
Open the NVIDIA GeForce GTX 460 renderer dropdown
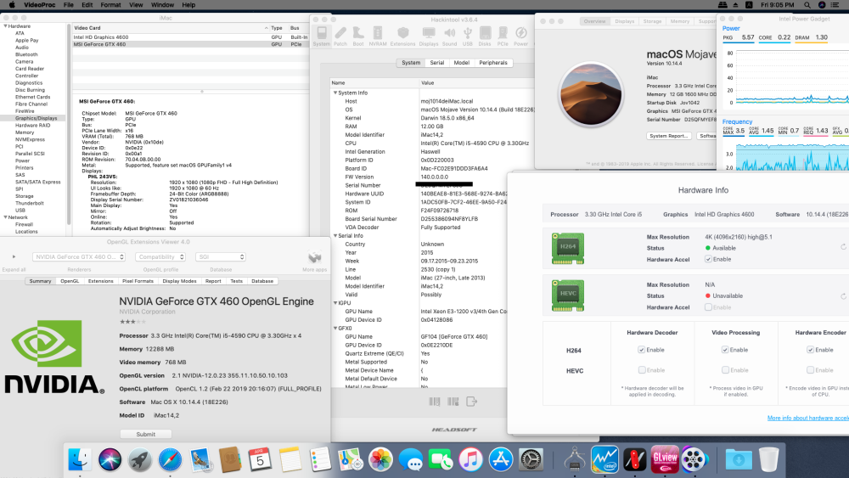pyautogui.click(x=79, y=257)
